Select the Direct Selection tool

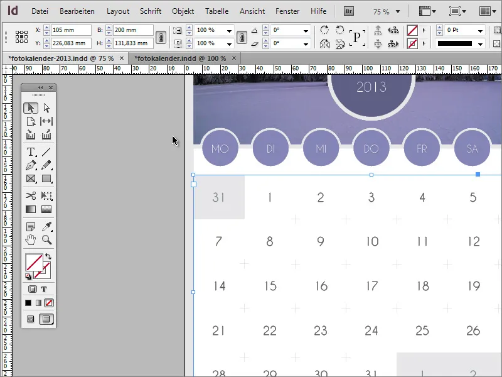point(46,108)
